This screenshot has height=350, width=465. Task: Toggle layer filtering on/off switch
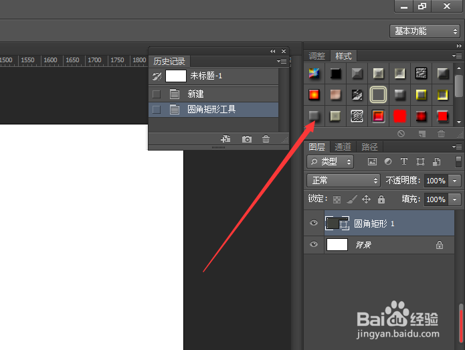(458, 162)
